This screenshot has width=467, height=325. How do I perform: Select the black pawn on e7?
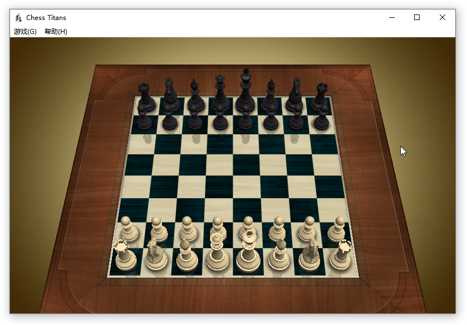(245, 117)
